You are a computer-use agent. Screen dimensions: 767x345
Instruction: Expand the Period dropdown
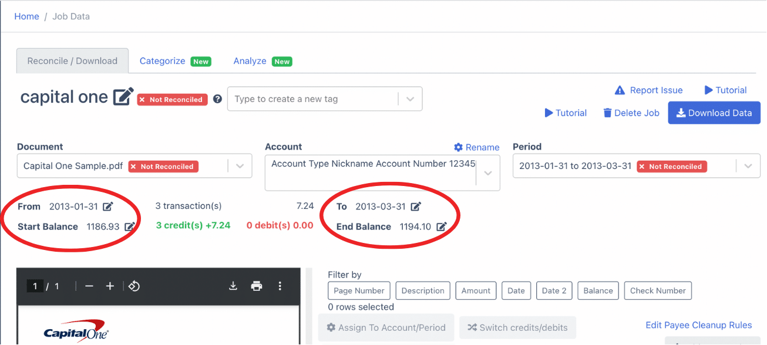tap(748, 166)
